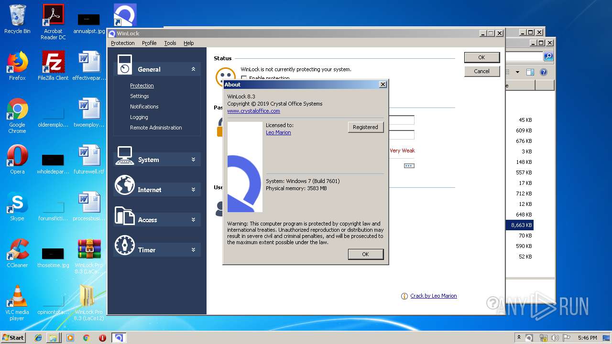The width and height of the screenshot is (612, 344).
Task: Click the password options ellipsis button
Action: click(409, 166)
